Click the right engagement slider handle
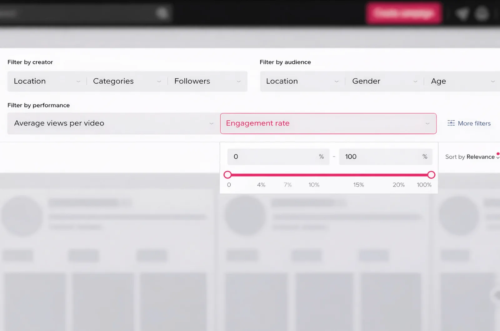The width and height of the screenshot is (500, 331). coord(431,175)
